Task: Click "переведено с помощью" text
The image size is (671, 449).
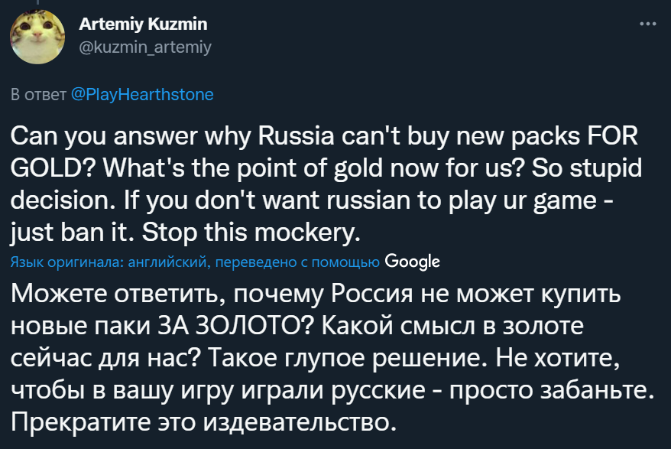Action: 298,262
